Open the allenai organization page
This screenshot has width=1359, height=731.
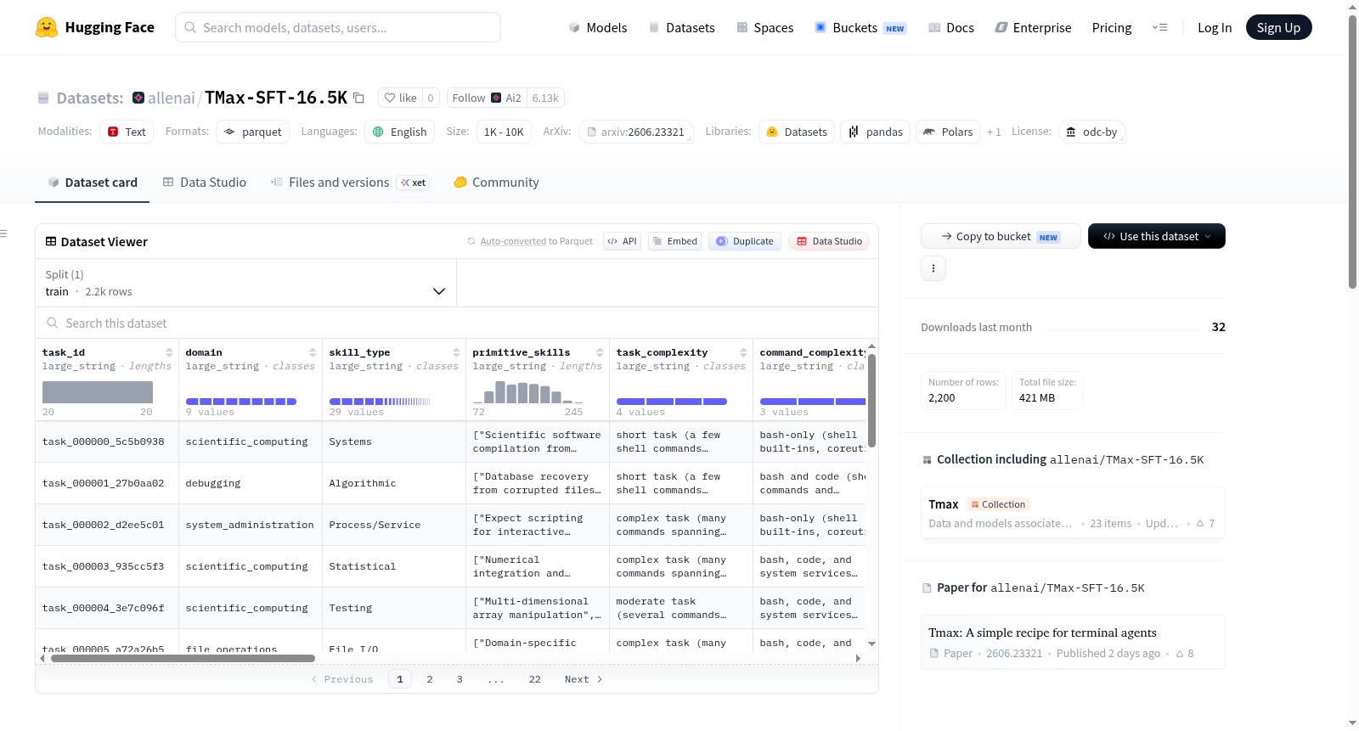171,98
